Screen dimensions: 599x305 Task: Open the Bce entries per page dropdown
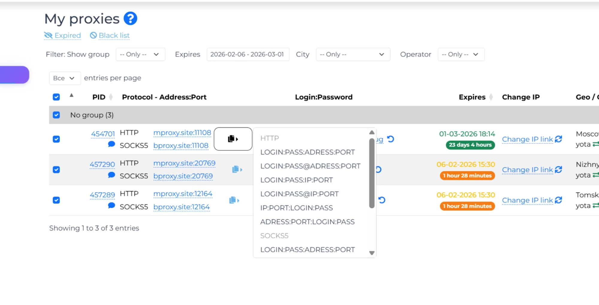click(65, 78)
